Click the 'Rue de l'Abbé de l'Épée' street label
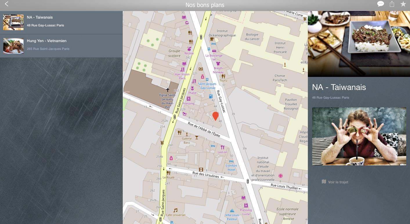The height and width of the screenshot is (224, 410). [x=204, y=129]
